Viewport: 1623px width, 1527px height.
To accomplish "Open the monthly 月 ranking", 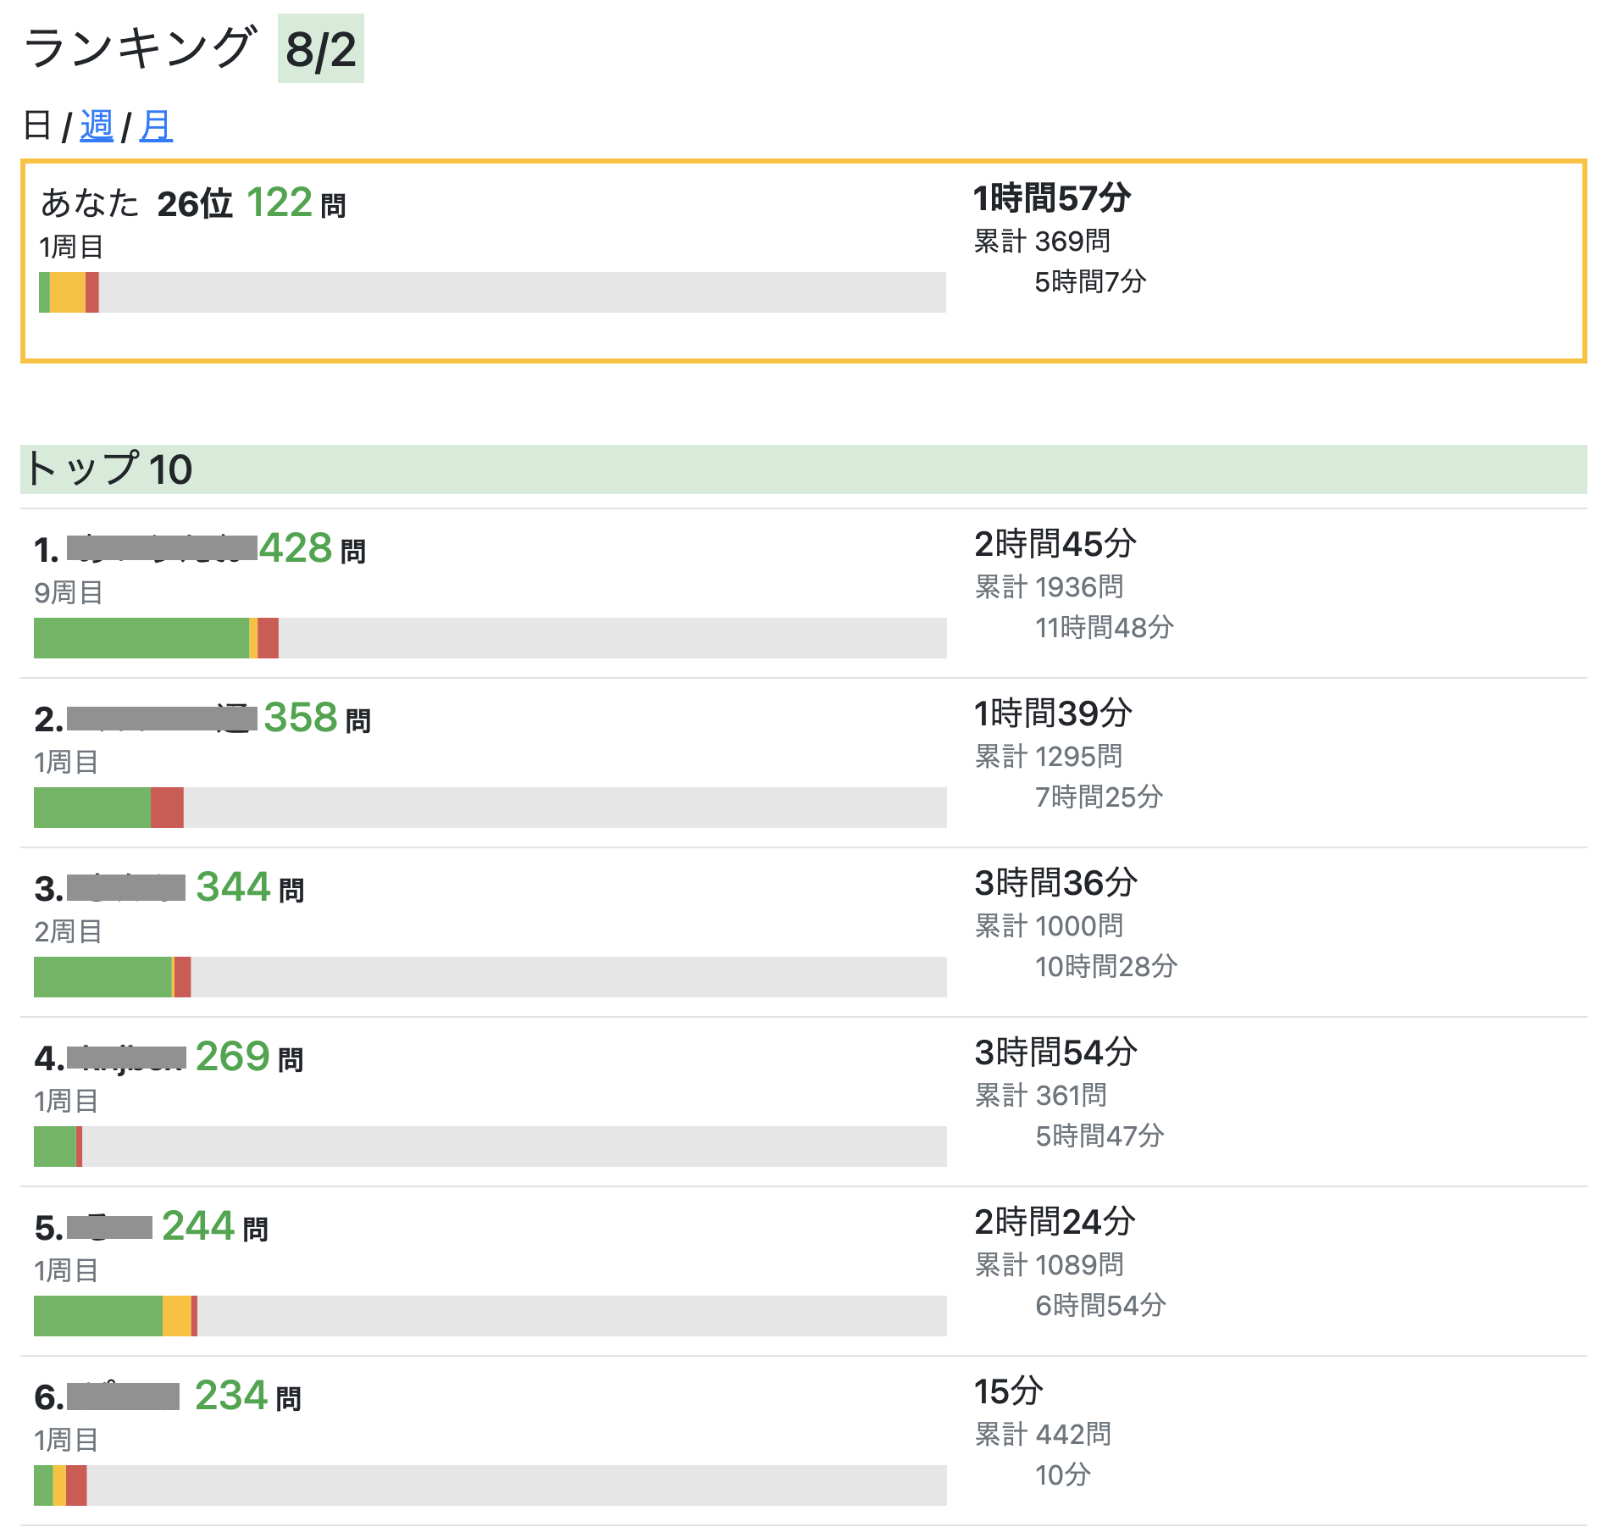I will pos(155,126).
